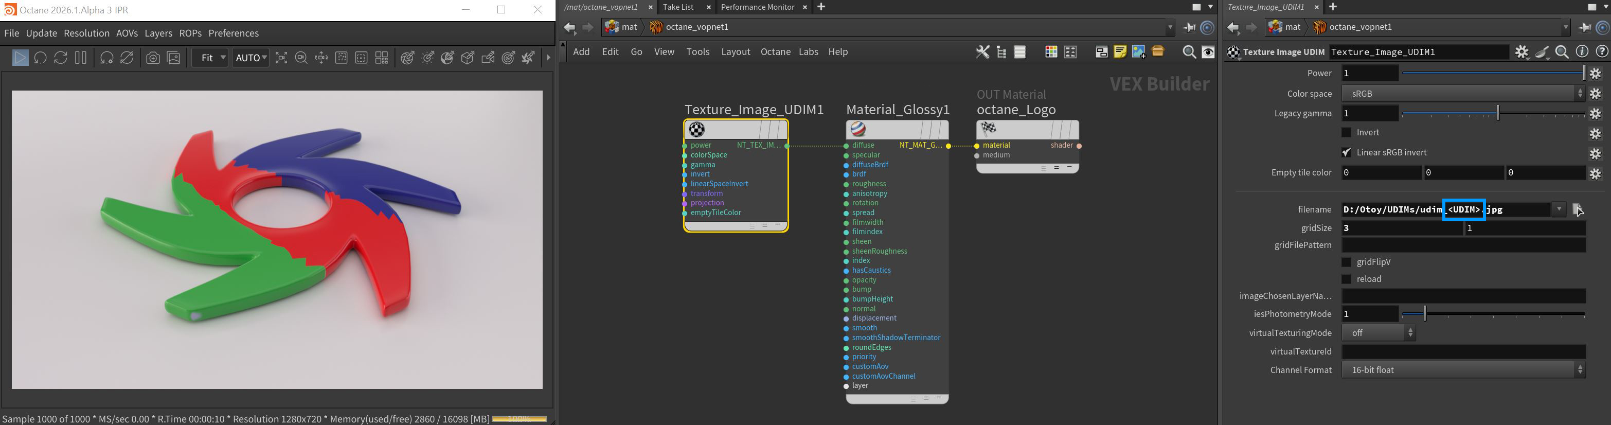Start the IPR render with play icon
The width and height of the screenshot is (1611, 425).
click(x=20, y=58)
